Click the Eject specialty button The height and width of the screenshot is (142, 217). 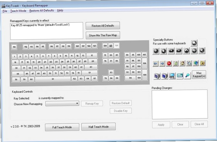(x=194, y=43)
